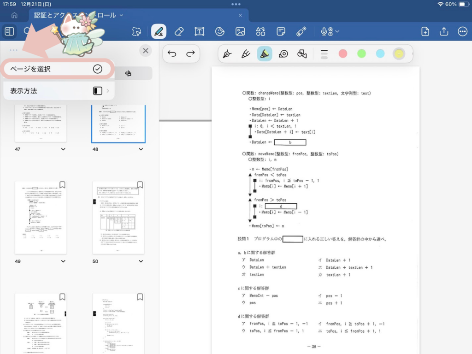Tap the add page icon
The height and width of the screenshot is (354, 472).
pyautogui.click(x=425, y=31)
